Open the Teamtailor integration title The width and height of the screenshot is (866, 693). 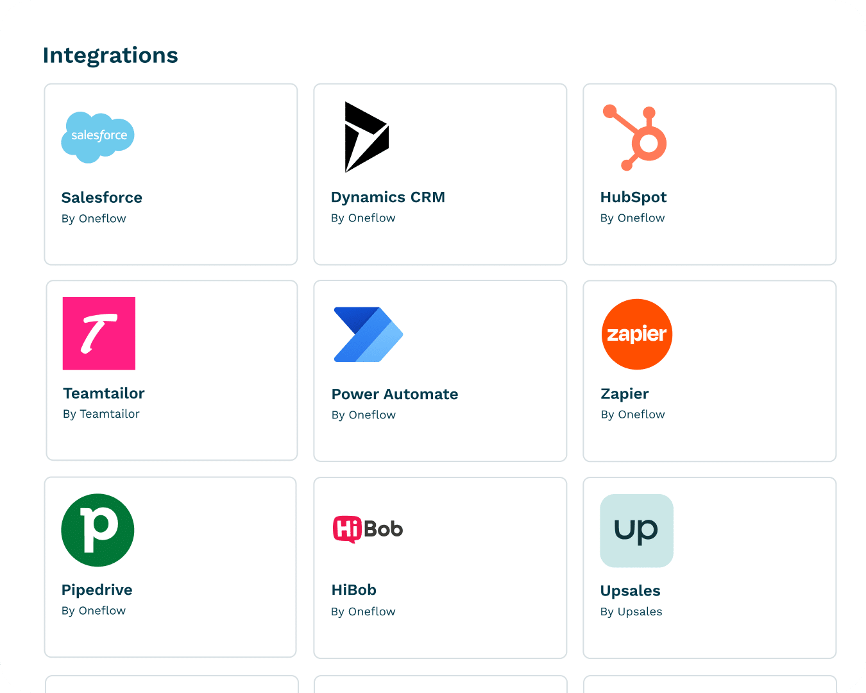click(x=104, y=393)
